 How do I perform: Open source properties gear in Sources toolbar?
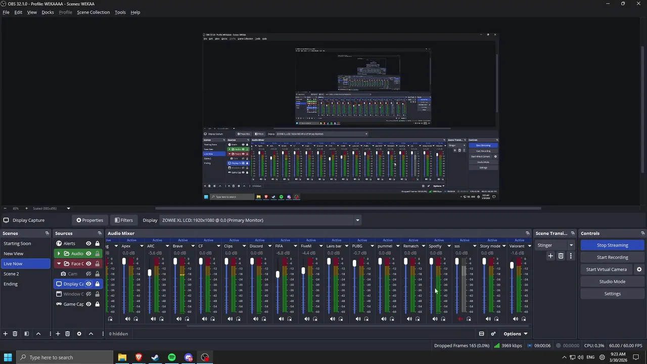point(79,334)
